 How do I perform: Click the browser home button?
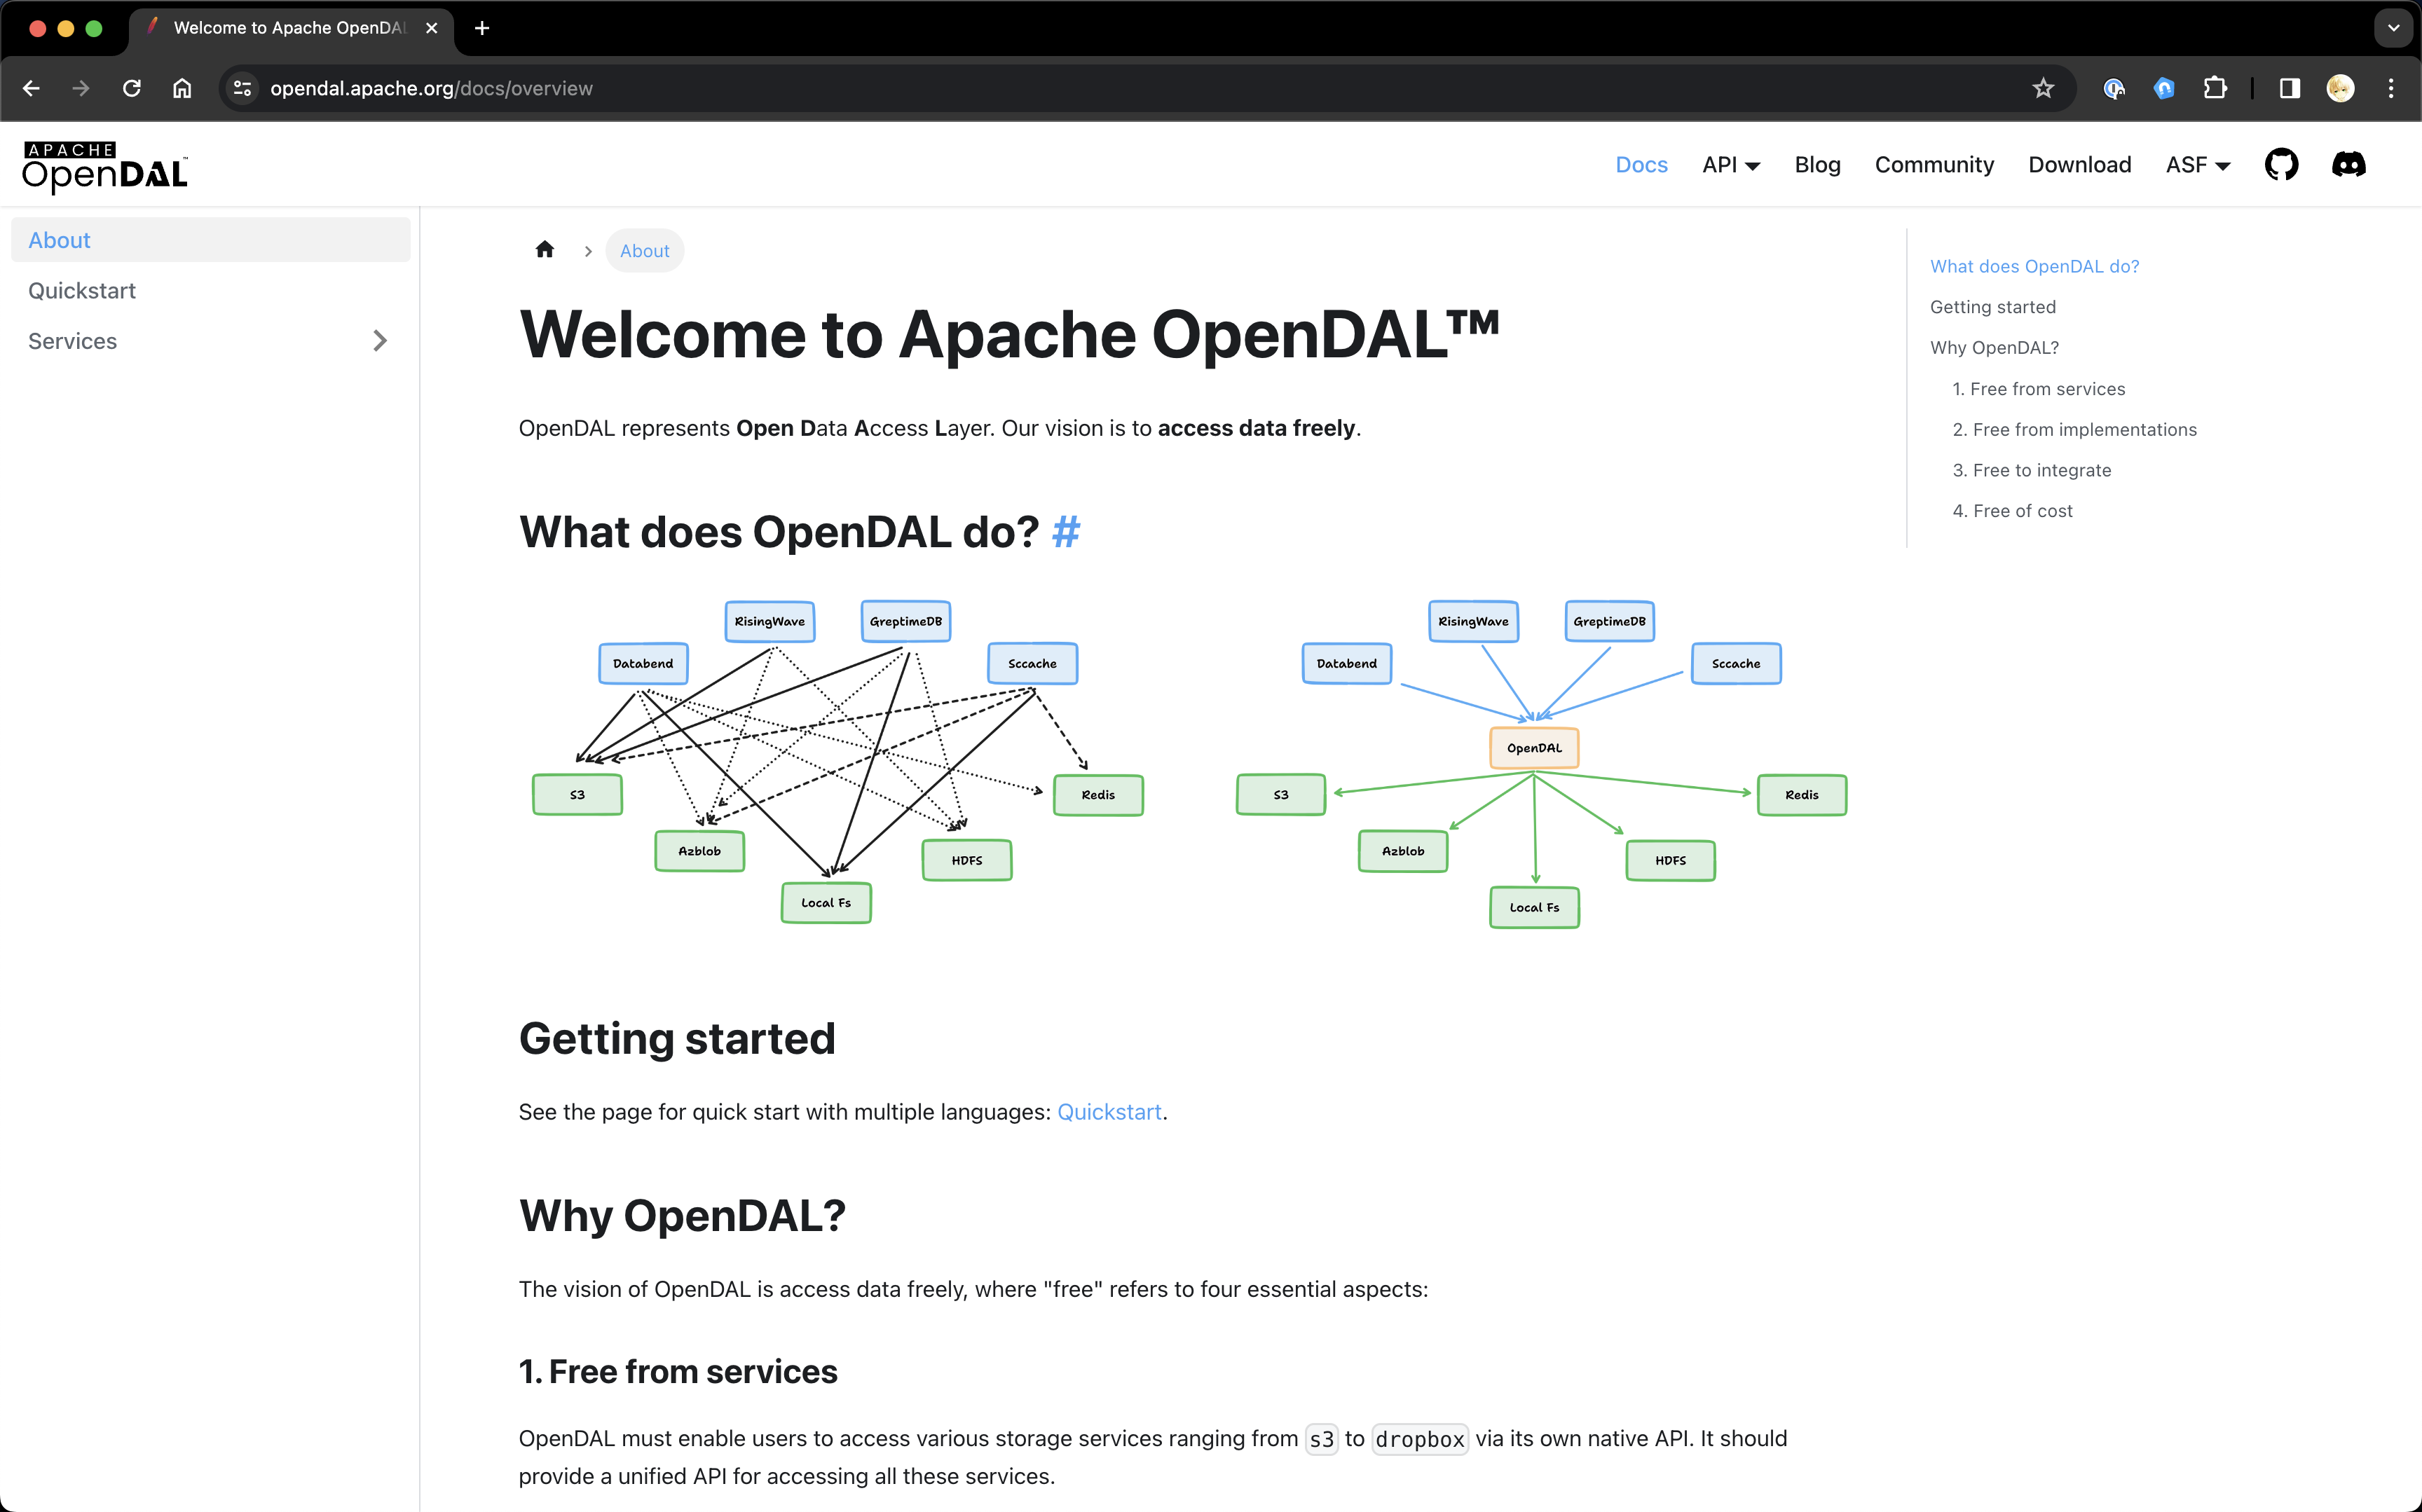click(182, 88)
